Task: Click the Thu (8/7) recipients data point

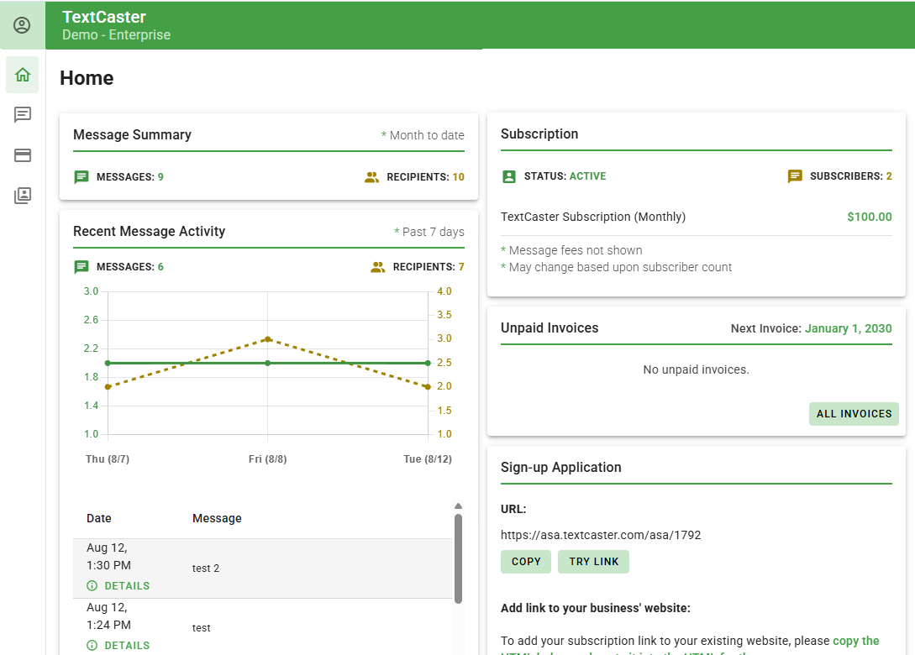Action: point(108,386)
